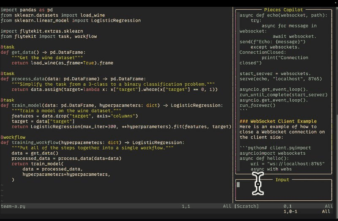Click the 'from sklearn.datasets import load_wine' line
This screenshot has width=338, height=221.
pos(53,15)
